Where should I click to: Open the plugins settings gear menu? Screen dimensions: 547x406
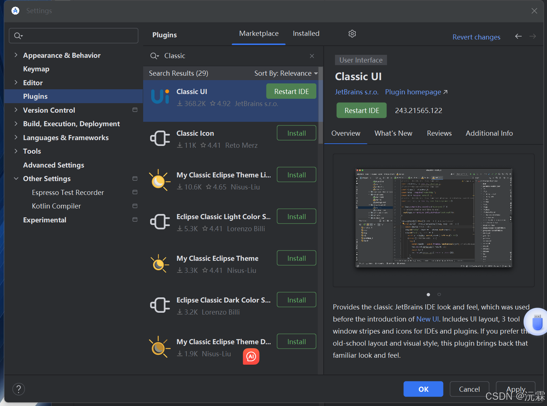(x=352, y=34)
